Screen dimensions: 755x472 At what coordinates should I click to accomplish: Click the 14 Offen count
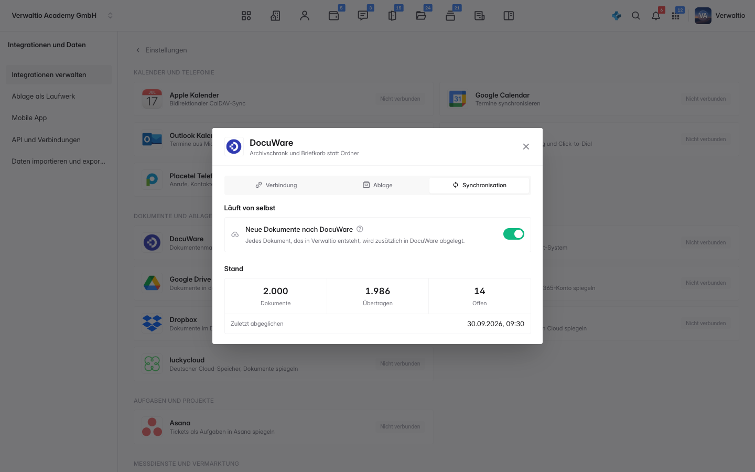(480, 296)
